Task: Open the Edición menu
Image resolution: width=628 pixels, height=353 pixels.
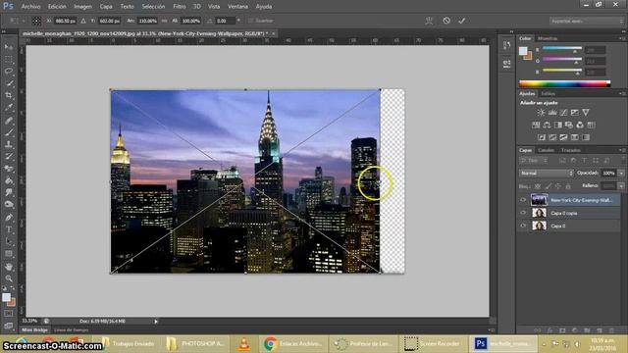Action: [x=57, y=7]
